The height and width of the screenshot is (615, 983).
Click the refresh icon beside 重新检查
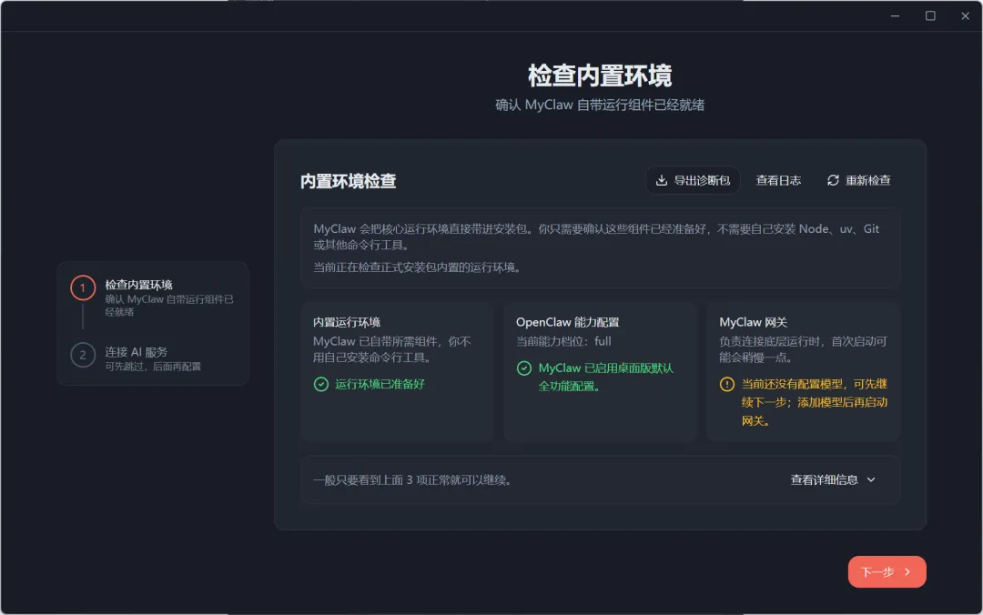[x=833, y=180]
